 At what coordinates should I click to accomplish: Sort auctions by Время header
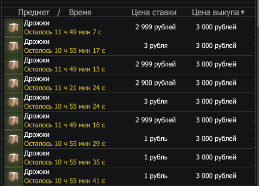coord(80,13)
